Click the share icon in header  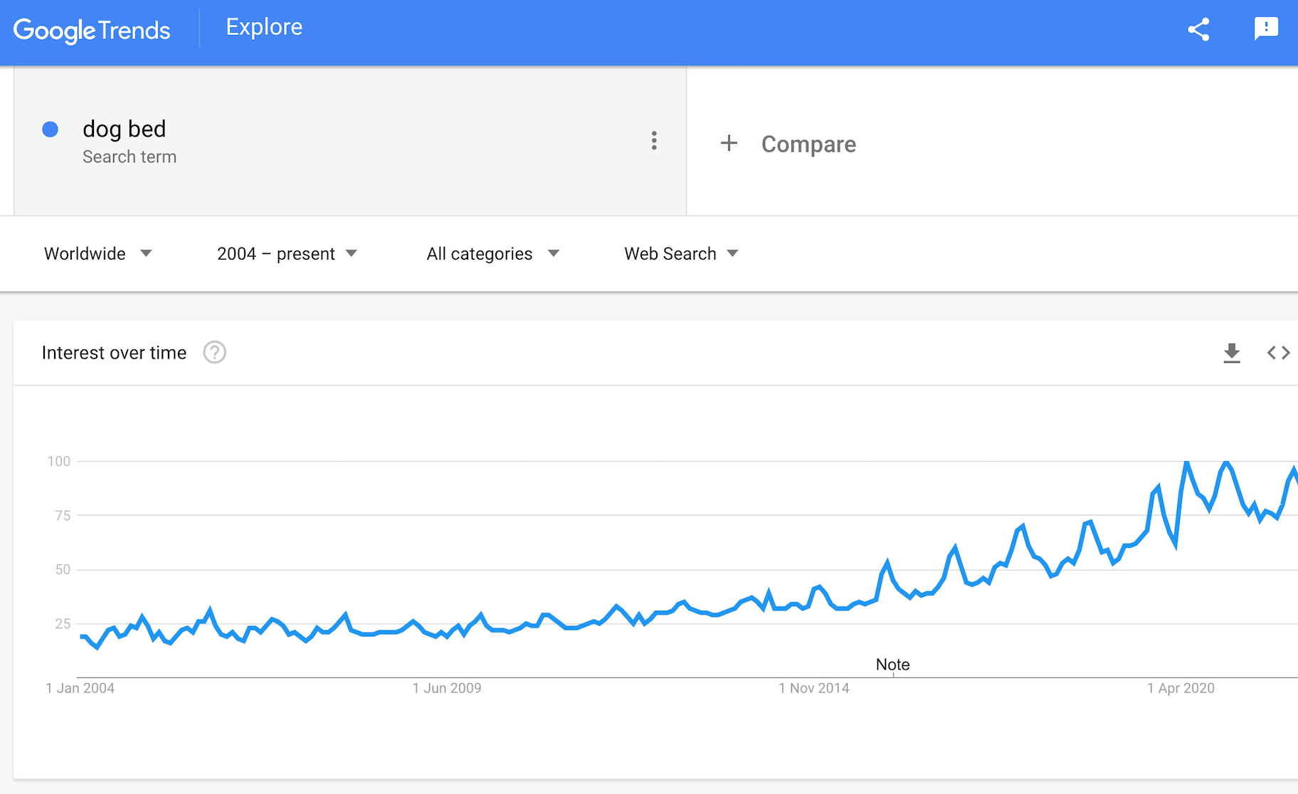point(1198,30)
